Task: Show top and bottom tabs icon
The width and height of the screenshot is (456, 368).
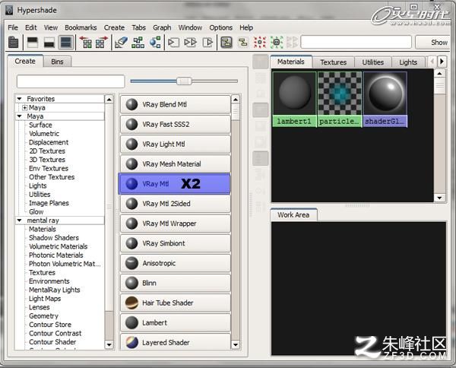Action: pyautogui.click(x=65, y=43)
